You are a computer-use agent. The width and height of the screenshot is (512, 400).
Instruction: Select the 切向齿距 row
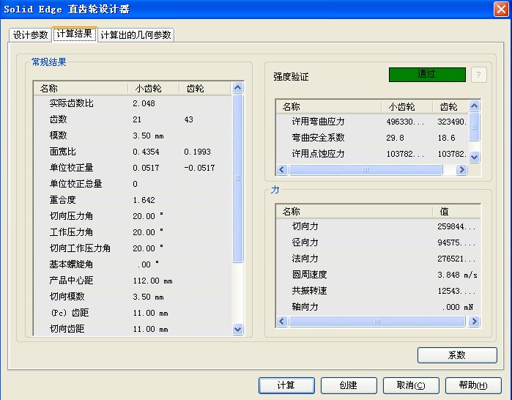[133, 329]
